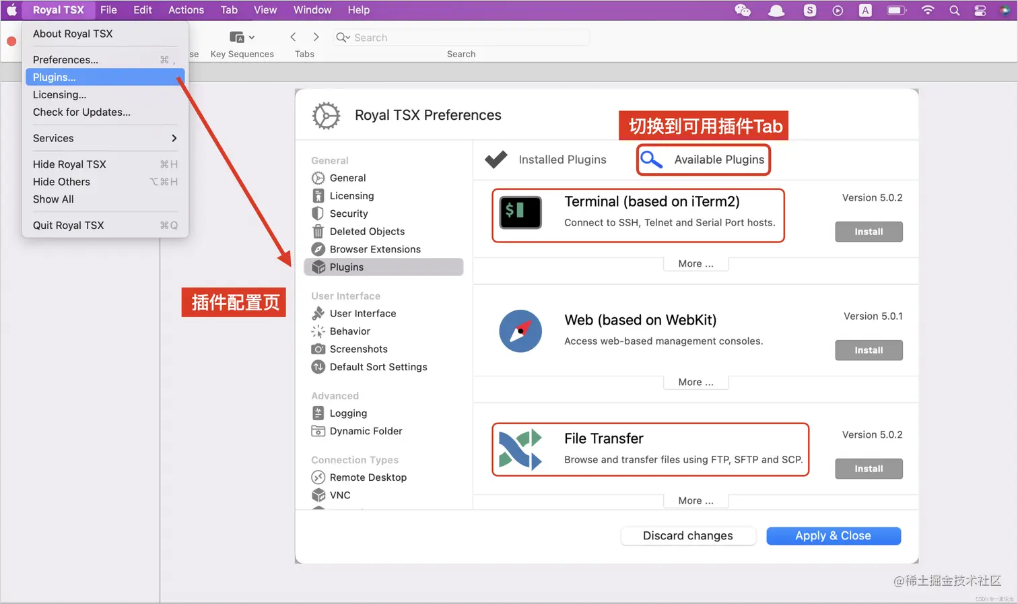Expand More options for the Web plugin
This screenshot has width=1018, height=604.
[695, 382]
